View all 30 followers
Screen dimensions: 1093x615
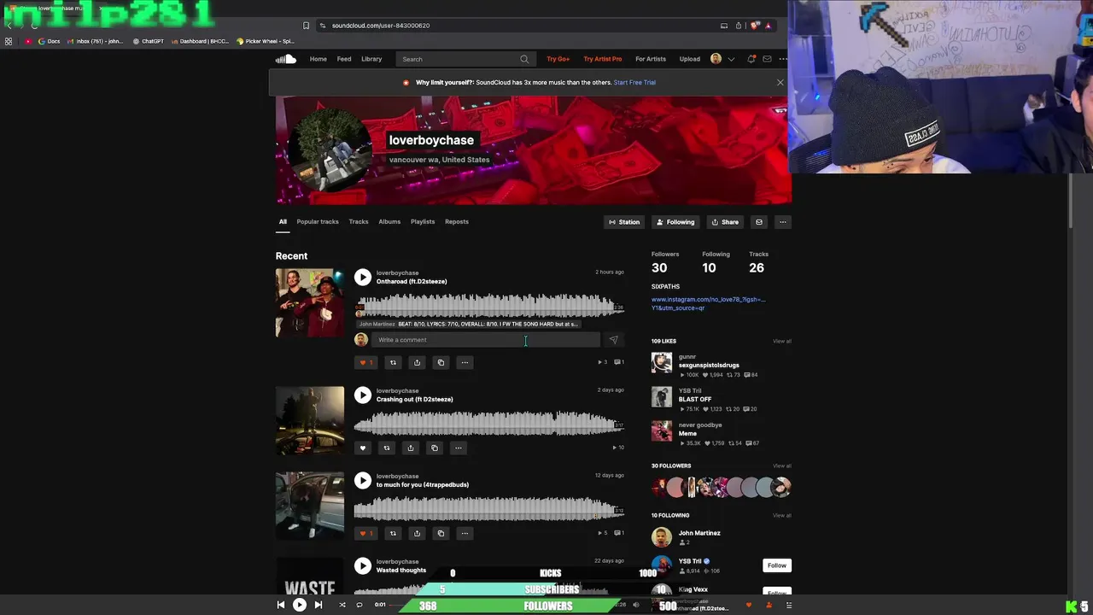pos(781,466)
